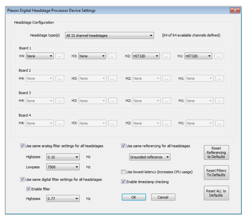Click the Cancel button
This screenshot has width=246, height=221.
click(163, 197)
